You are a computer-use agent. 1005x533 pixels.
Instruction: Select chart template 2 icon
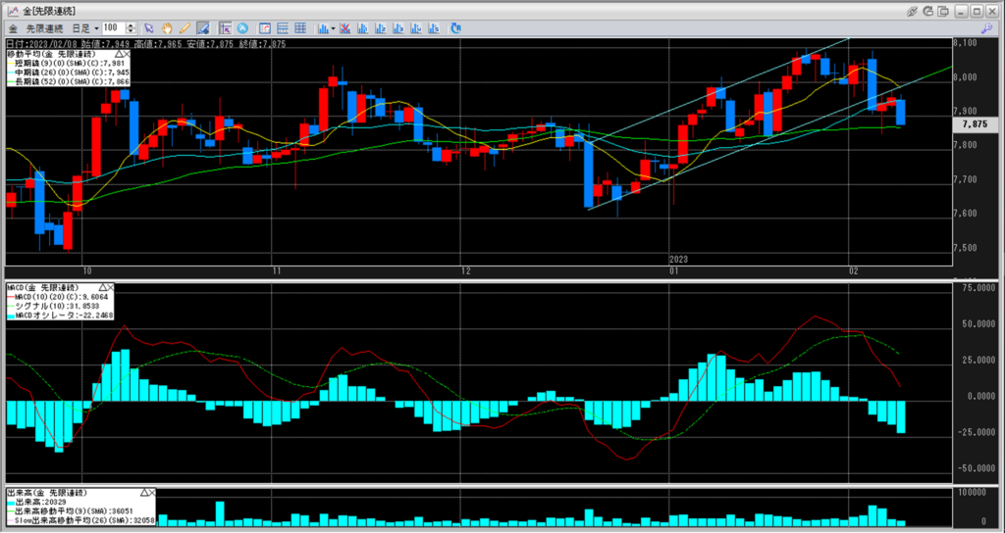click(381, 28)
